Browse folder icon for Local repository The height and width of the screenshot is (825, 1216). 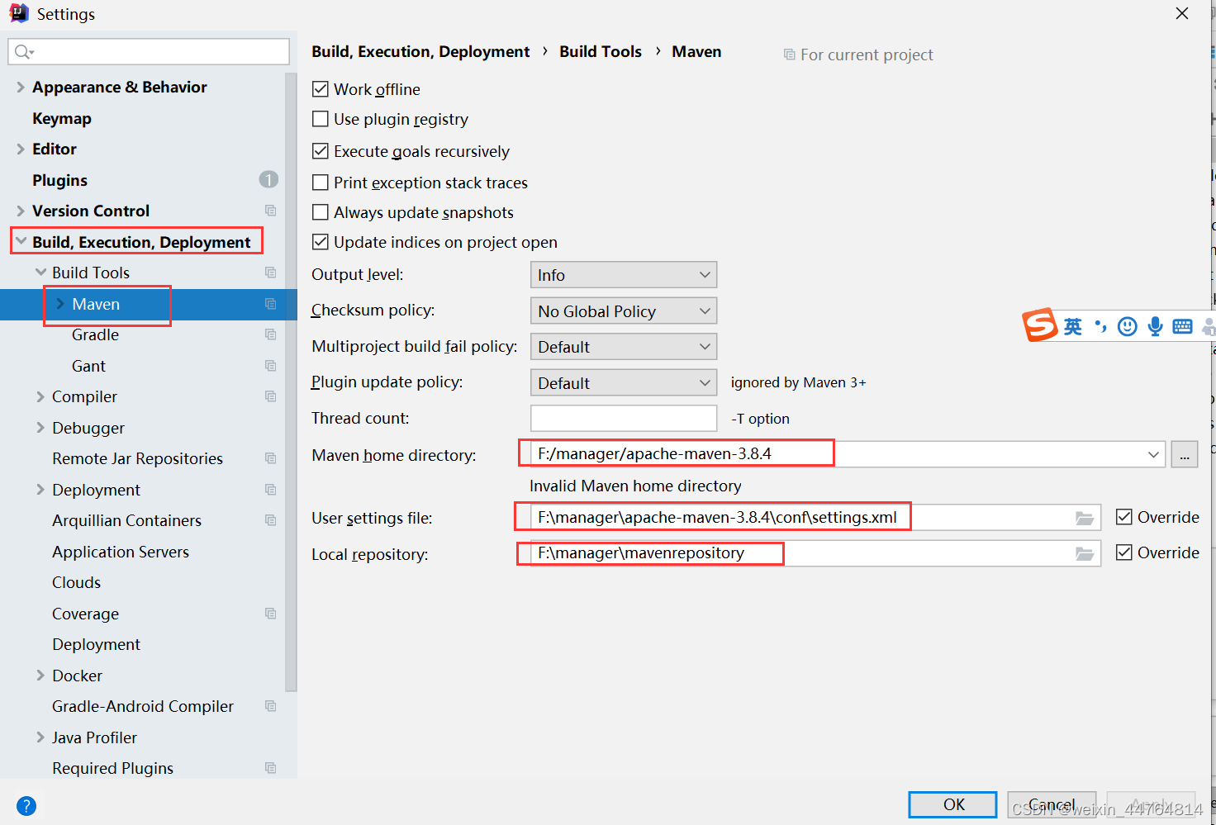(1085, 553)
